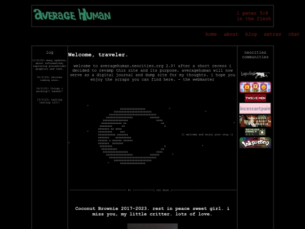Open the three-flowers checkered badge
The image size is (305, 229).
(x=255, y=87)
